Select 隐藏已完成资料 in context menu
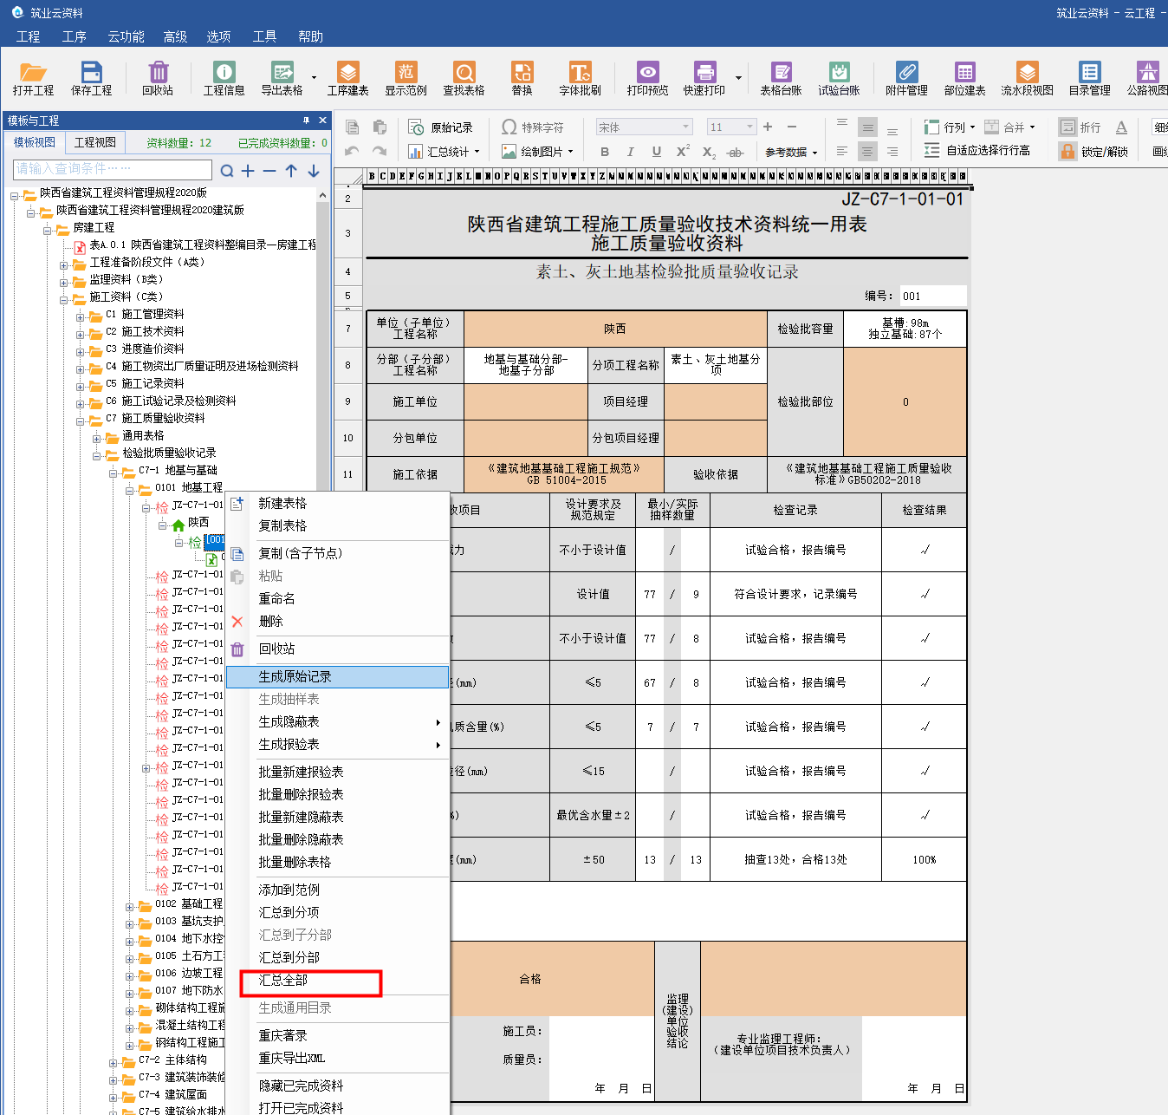The image size is (1168, 1115). (338, 1086)
